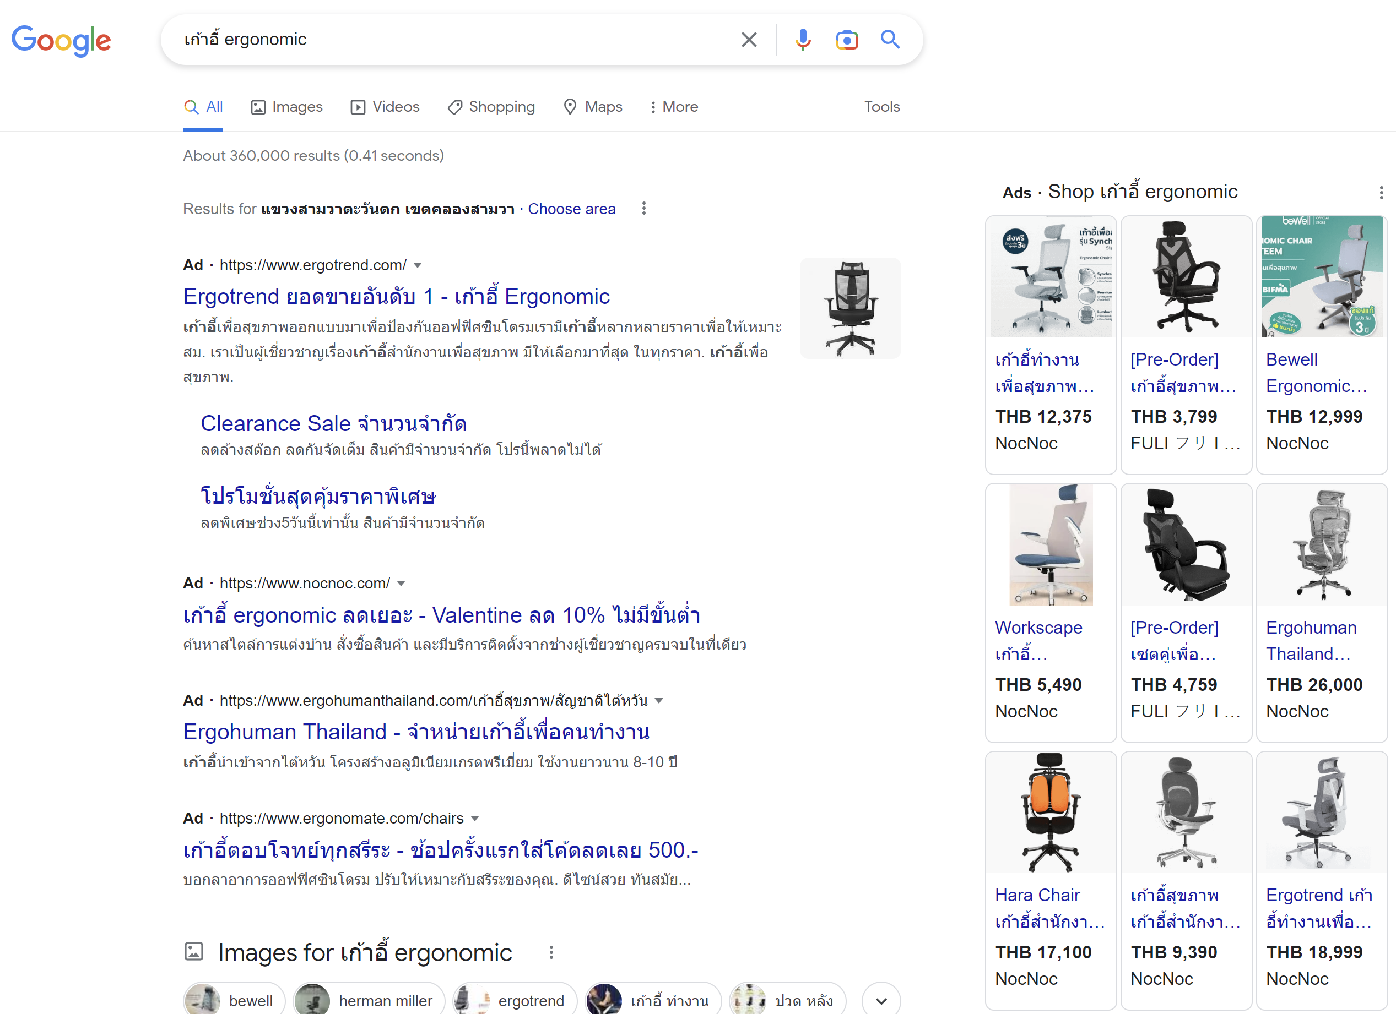Expand more image chips with chevron

tap(881, 1000)
